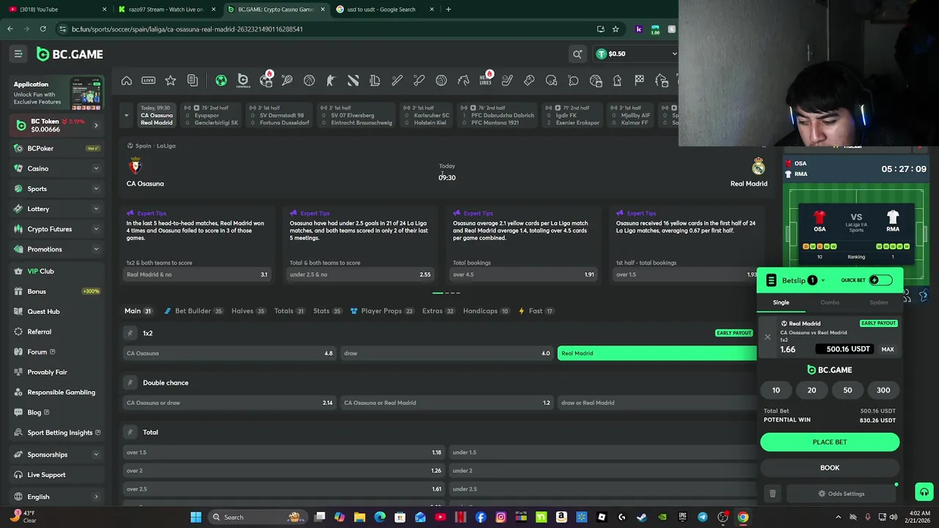Pin the 1x2 market
The image size is (939, 528).
130,333
